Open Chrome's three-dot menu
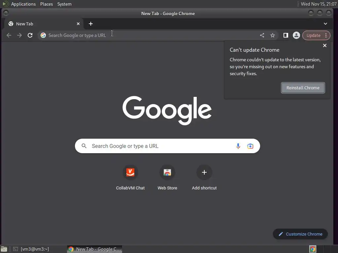This screenshot has height=253, width=338. pos(326,36)
